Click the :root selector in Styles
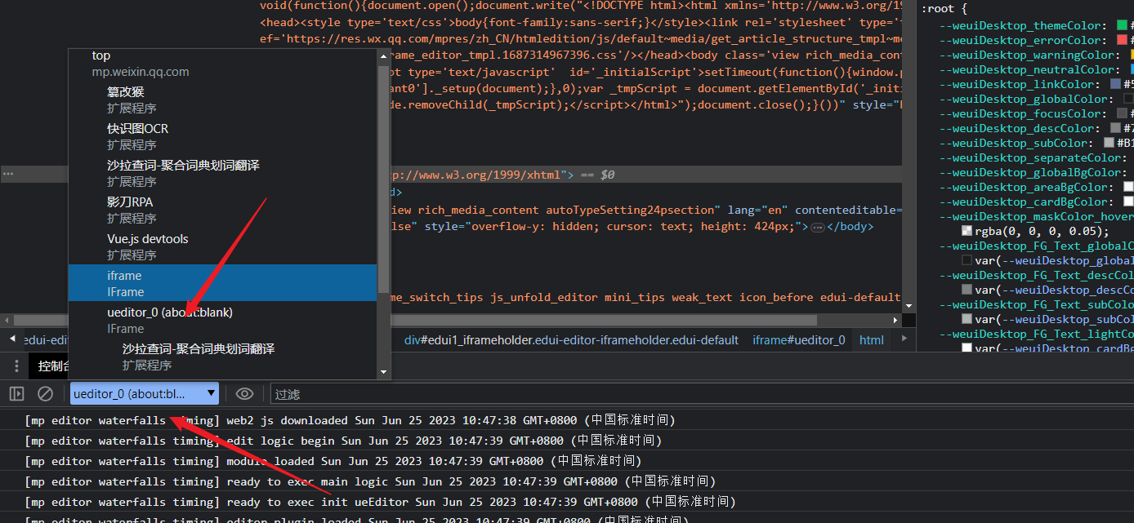This screenshot has width=1134, height=523. pos(939,9)
